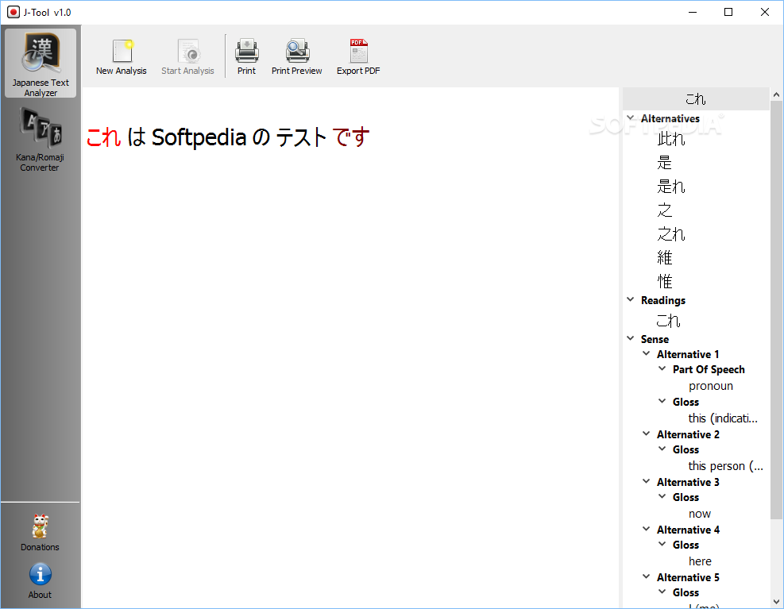This screenshot has width=784, height=609.
Task: Click the これ header of the details panel
Action: coord(696,99)
